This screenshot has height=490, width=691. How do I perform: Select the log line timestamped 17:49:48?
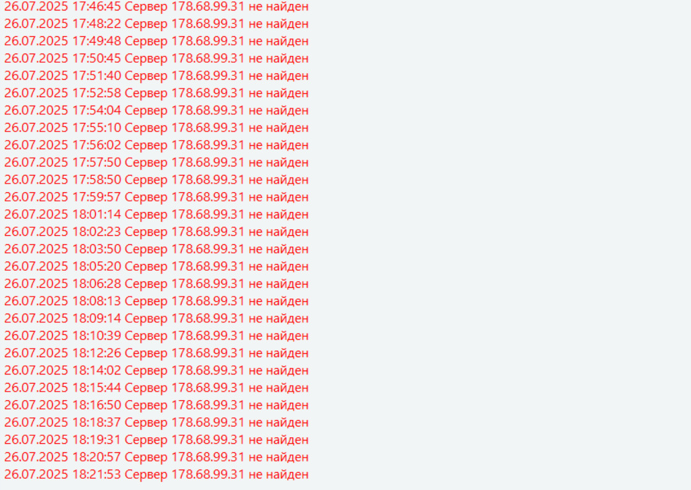[157, 41]
